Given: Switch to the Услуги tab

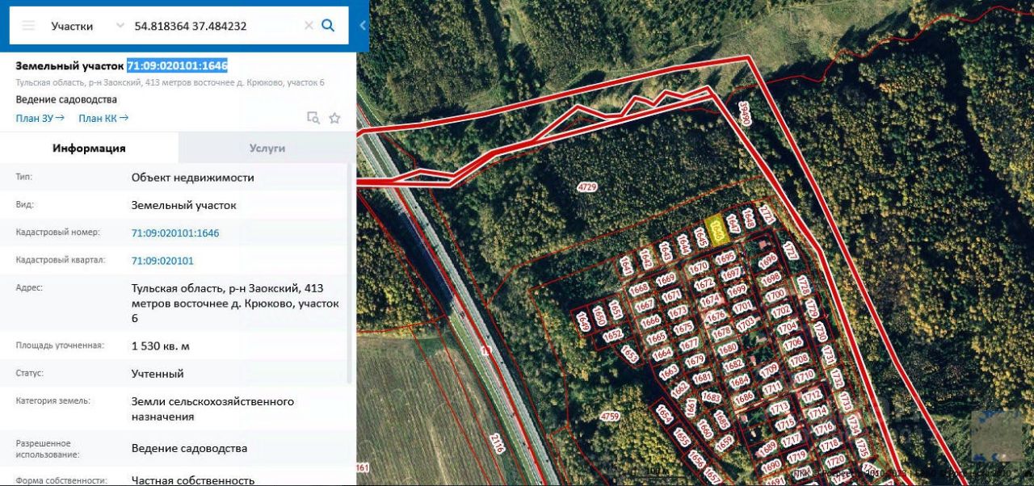Looking at the screenshot, I should 267,149.
